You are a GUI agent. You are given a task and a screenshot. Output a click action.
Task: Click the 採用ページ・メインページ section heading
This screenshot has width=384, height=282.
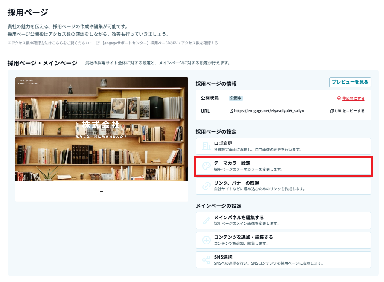42,63
